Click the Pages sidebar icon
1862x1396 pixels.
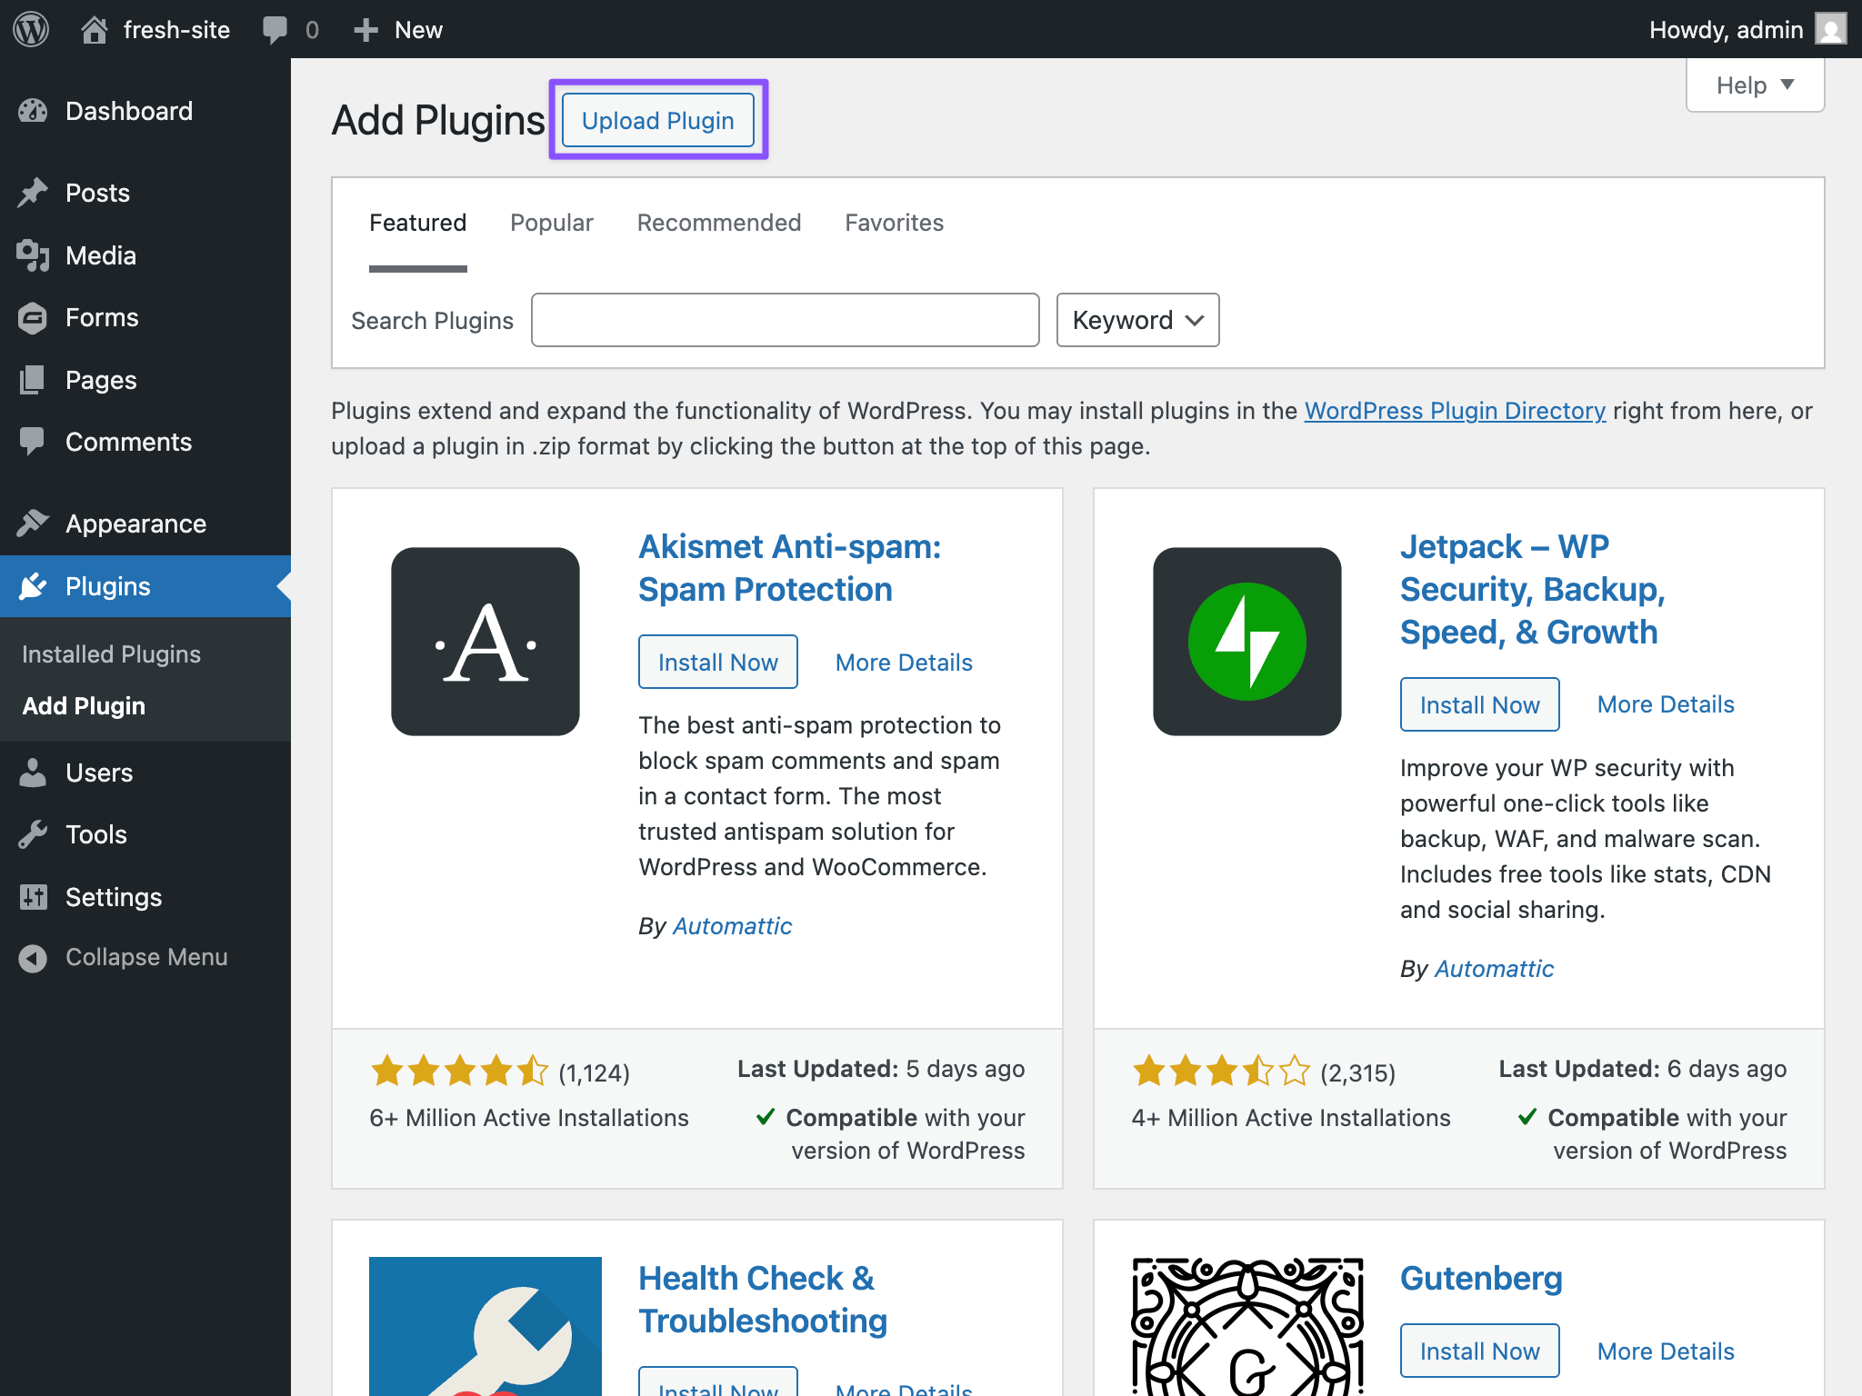click(x=33, y=380)
